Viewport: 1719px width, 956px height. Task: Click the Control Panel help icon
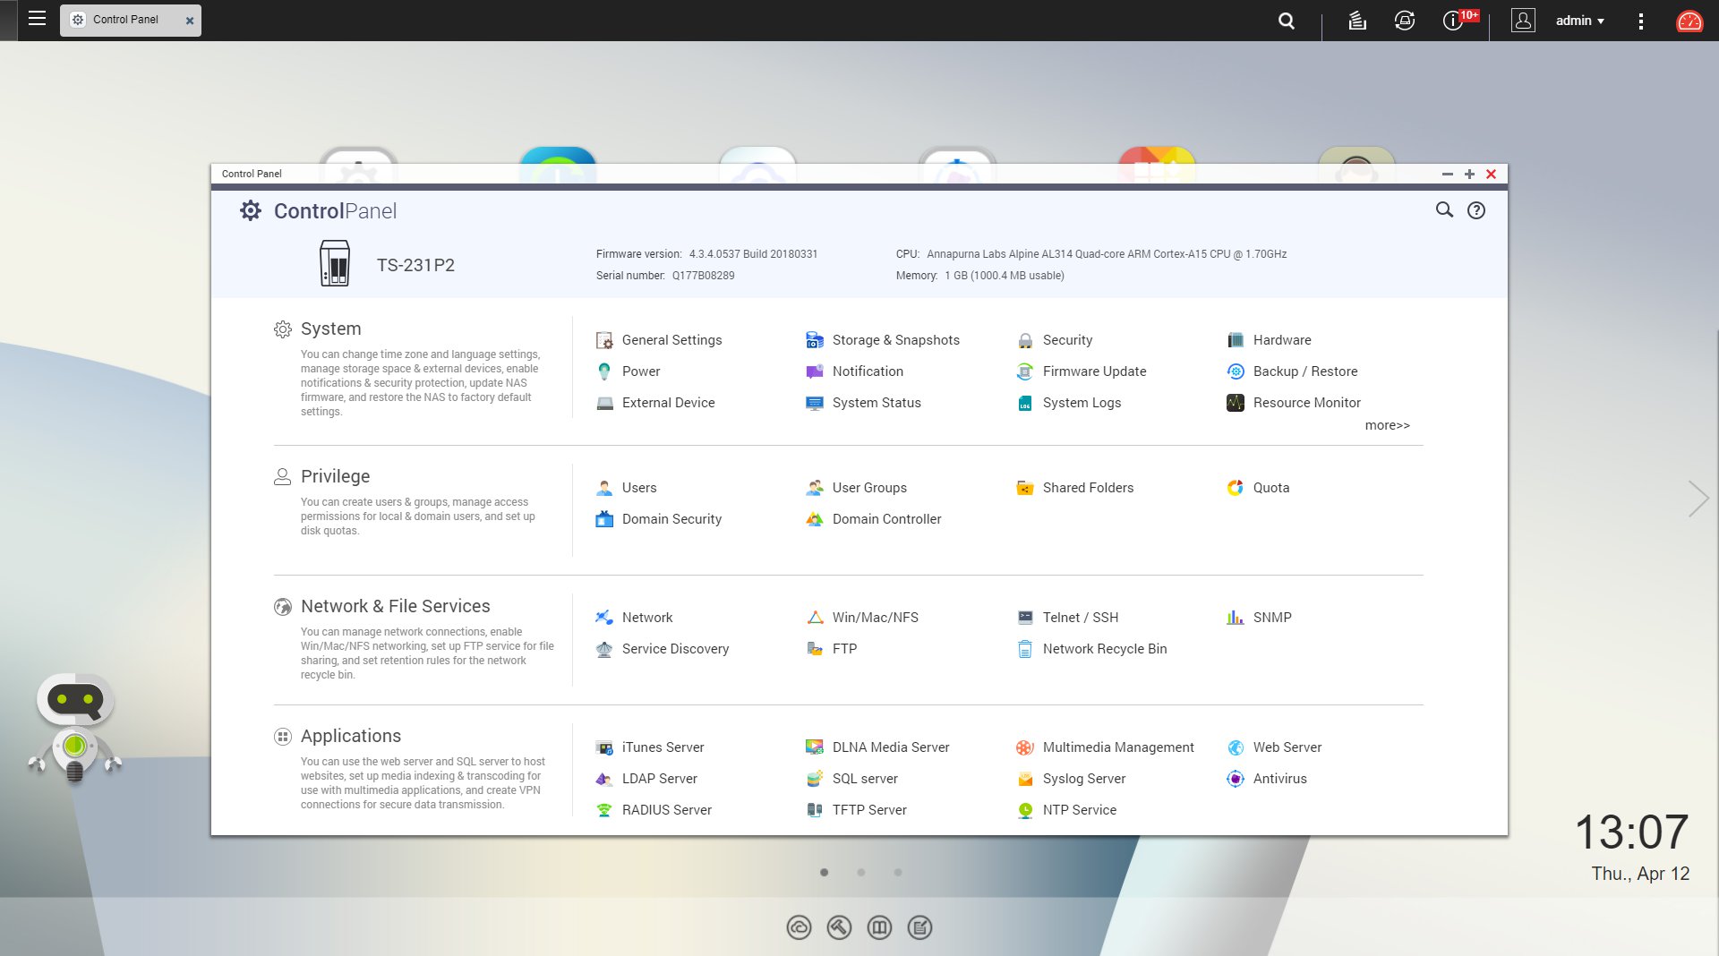click(x=1476, y=210)
